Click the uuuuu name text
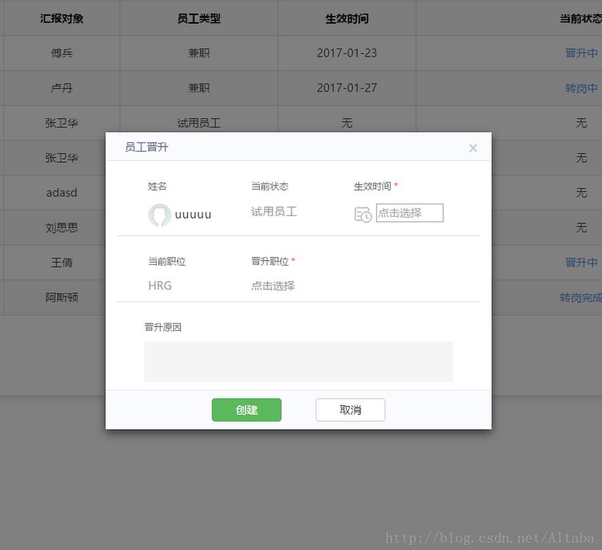 193,215
